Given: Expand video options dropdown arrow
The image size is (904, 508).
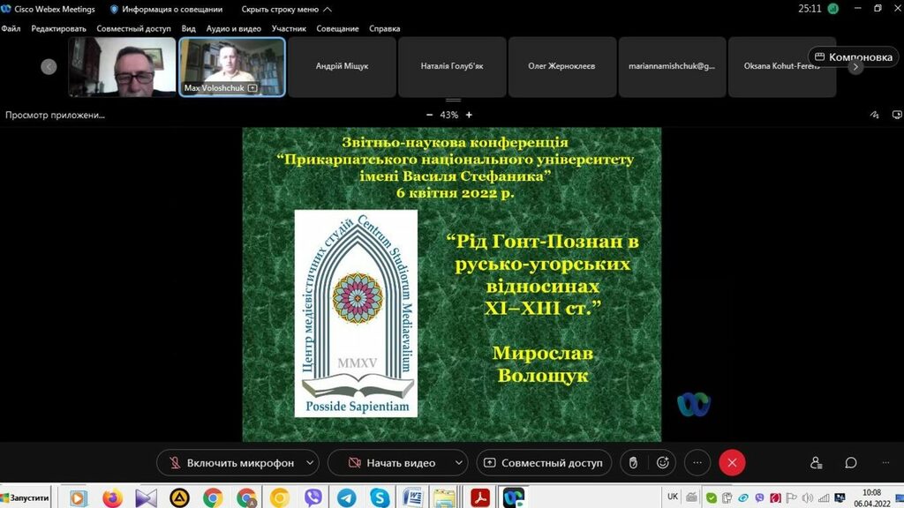Looking at the screenshot, I should (458, 463).
